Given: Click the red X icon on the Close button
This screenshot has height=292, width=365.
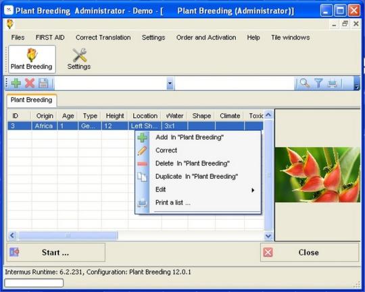Looking at the screenshot, I should (x=268, y=252).
